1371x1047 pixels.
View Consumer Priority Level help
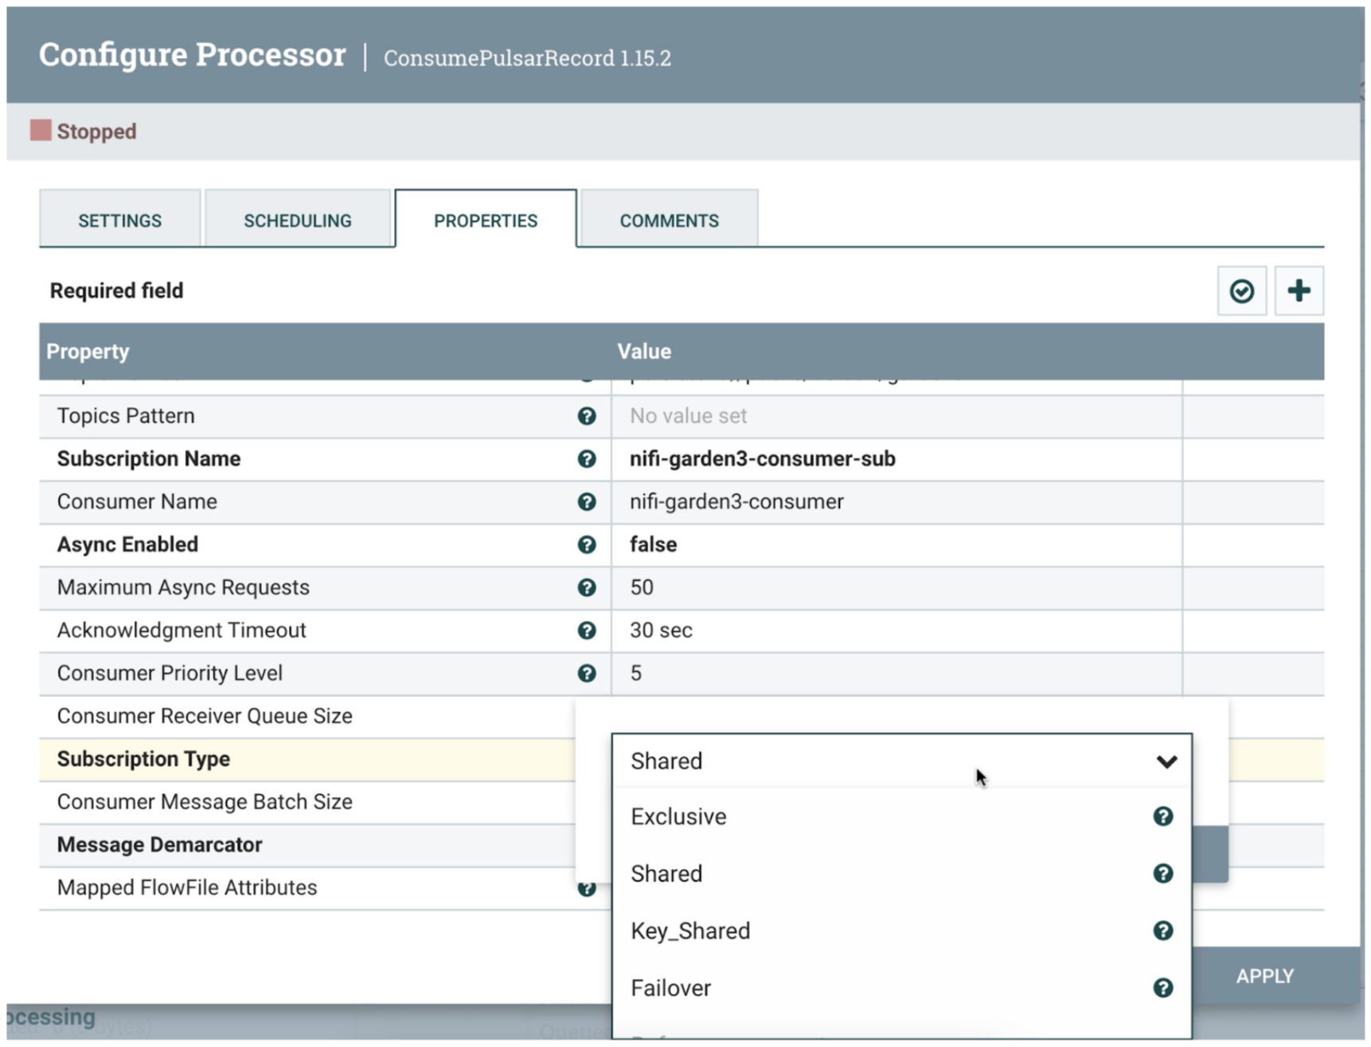(588, 673)
